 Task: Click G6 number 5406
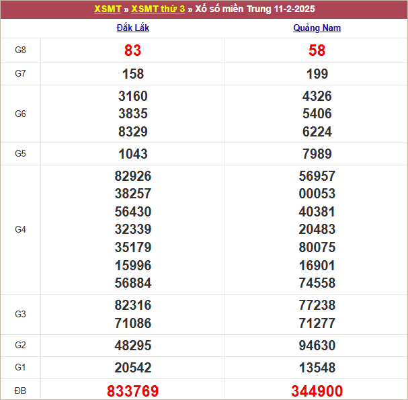click(x=317, y=114)
